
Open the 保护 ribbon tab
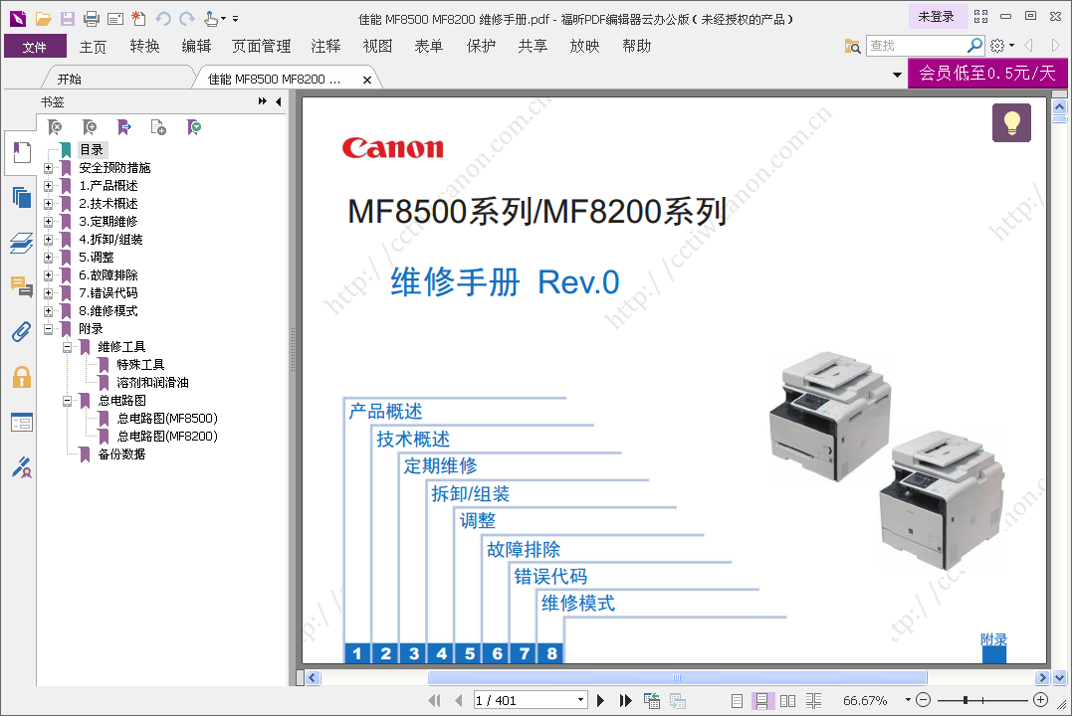(x=482, y=47)
